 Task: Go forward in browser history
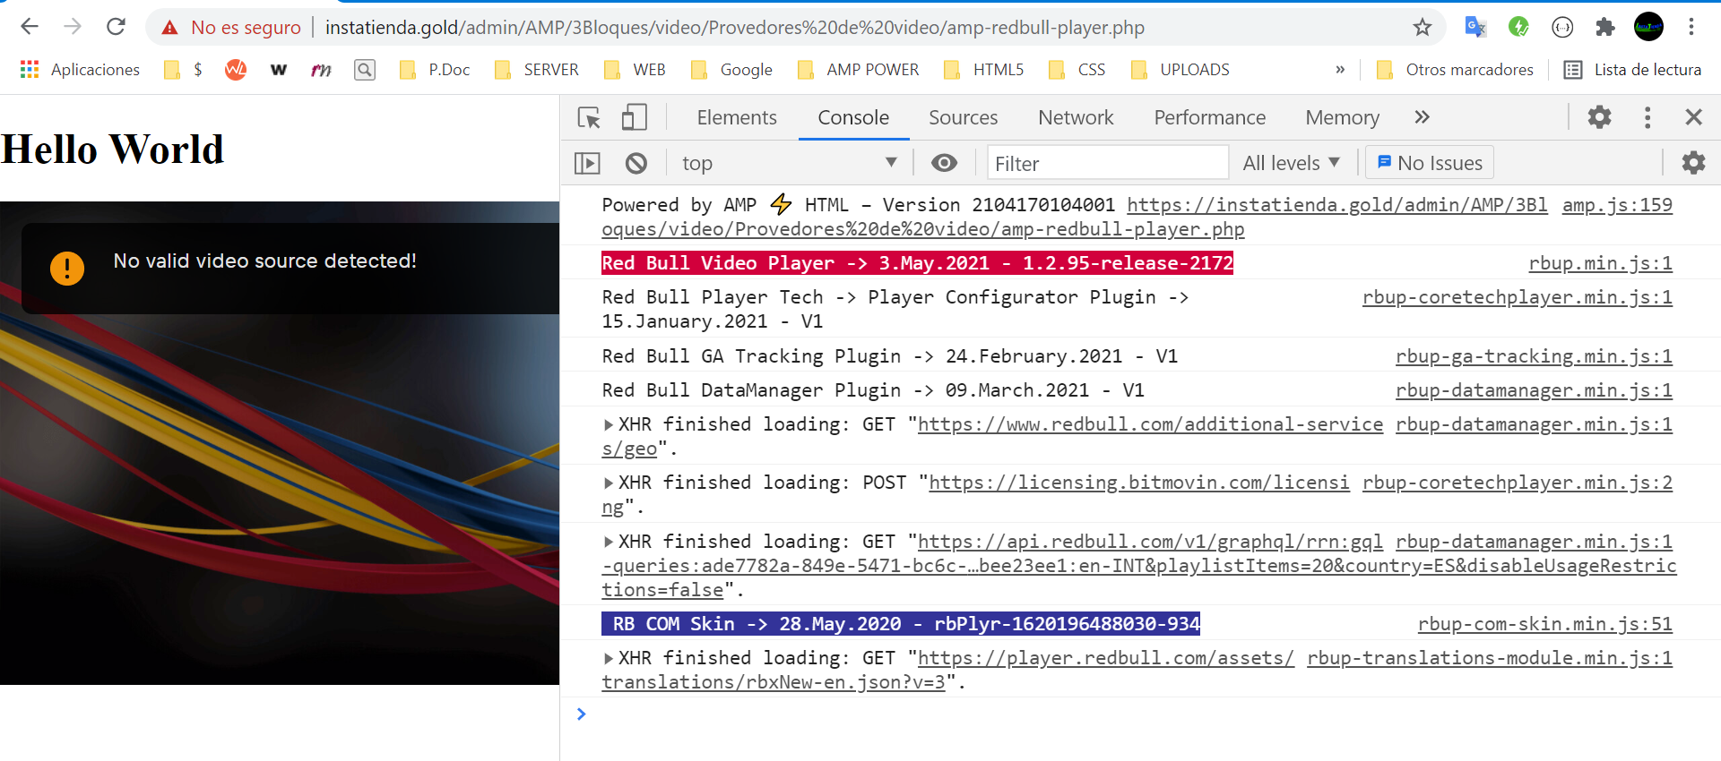coord(73,27)
